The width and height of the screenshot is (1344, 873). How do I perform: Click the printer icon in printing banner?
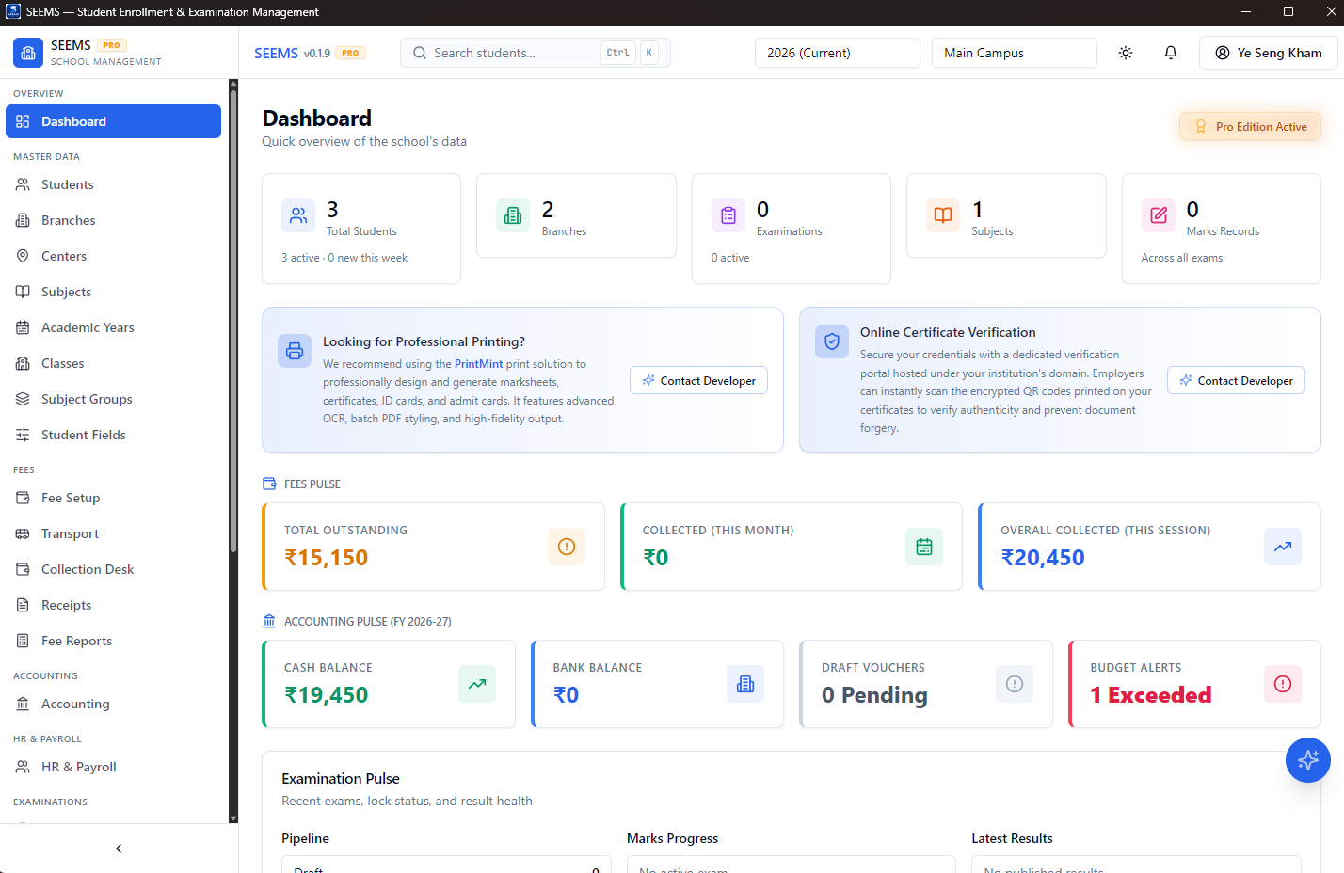pyautogui.click(x=295, y=351)
